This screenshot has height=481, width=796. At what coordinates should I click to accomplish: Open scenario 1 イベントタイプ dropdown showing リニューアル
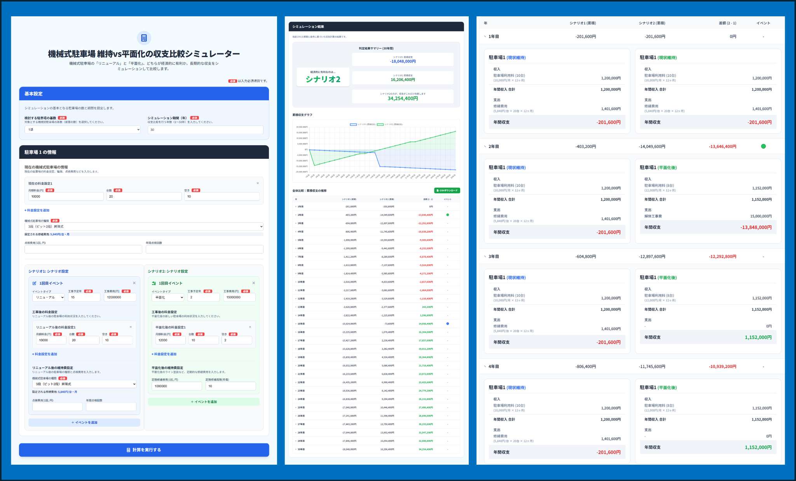click(x=48, y=297)
